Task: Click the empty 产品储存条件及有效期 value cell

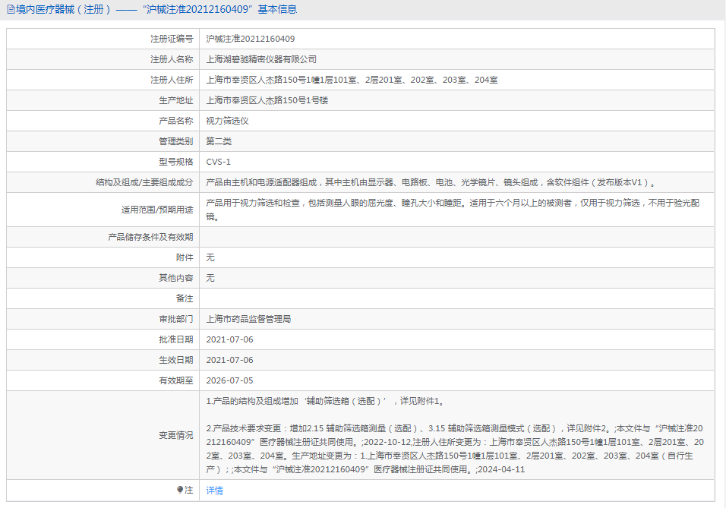Action: pos(456,237)
